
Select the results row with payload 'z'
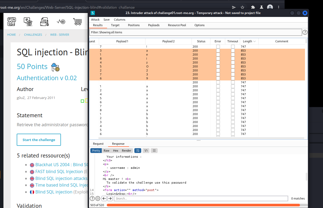pyautogui.click(x=197, y=62)
